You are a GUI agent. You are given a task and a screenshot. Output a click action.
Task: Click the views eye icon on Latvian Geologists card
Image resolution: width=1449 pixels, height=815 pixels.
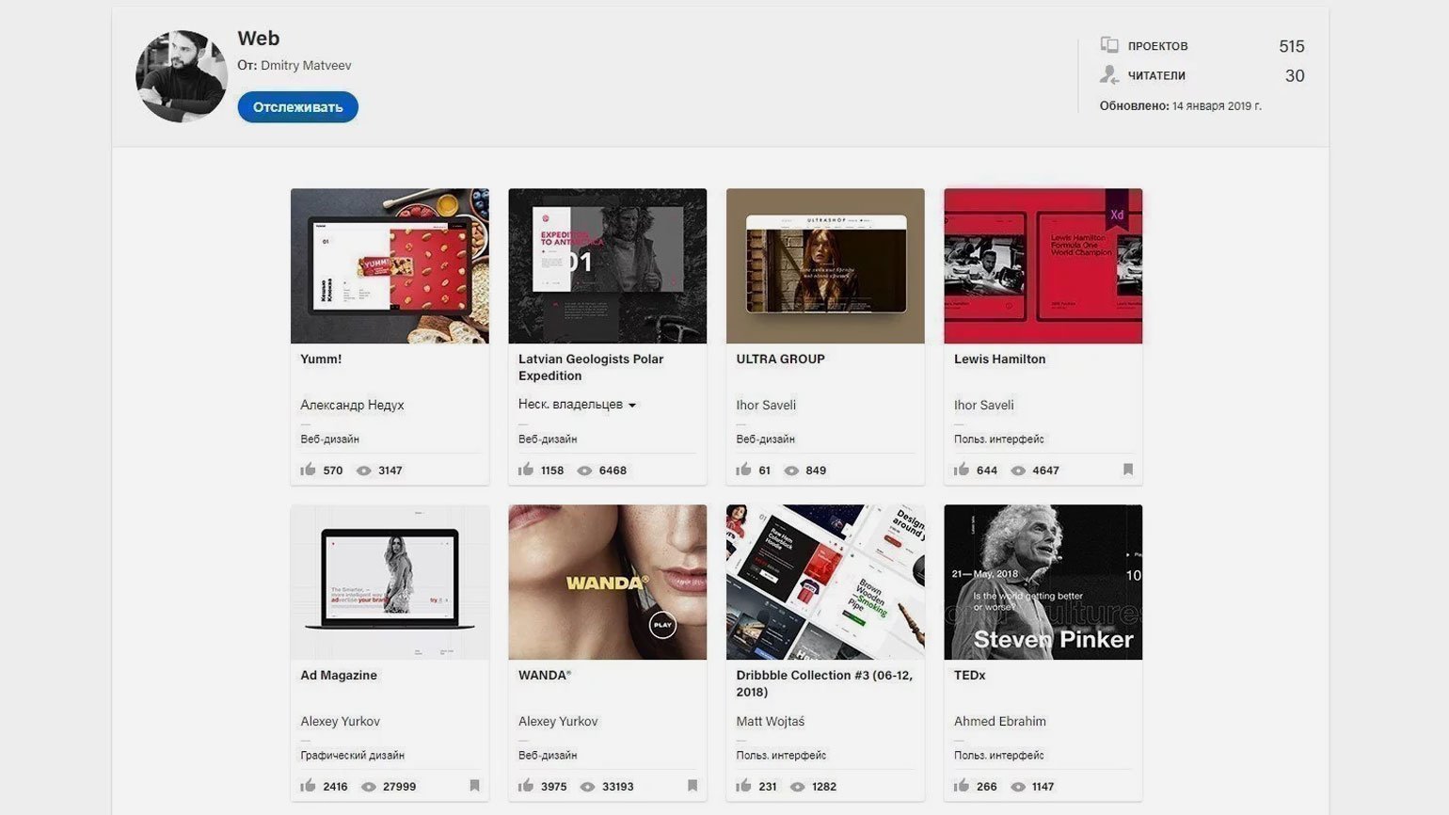pos(584,471)
